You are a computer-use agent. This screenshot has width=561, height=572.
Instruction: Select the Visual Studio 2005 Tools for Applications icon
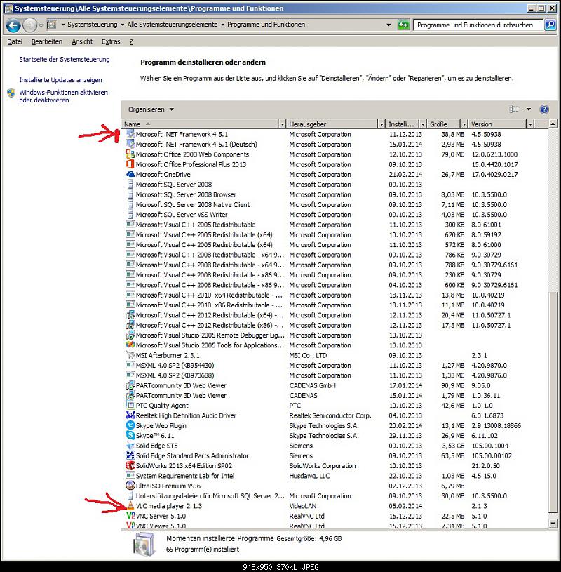[x=130, y=345]
